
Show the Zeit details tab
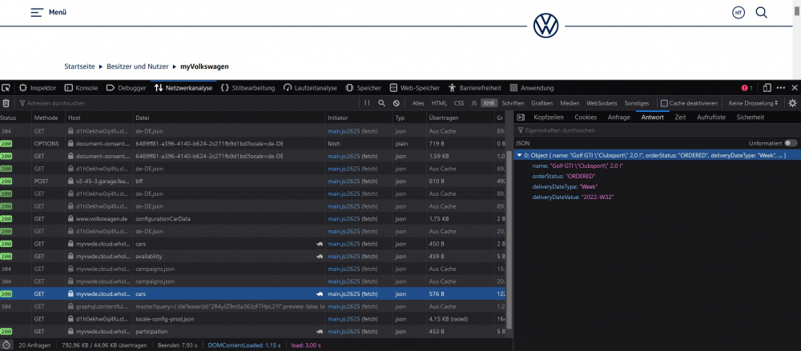[680, 118]
